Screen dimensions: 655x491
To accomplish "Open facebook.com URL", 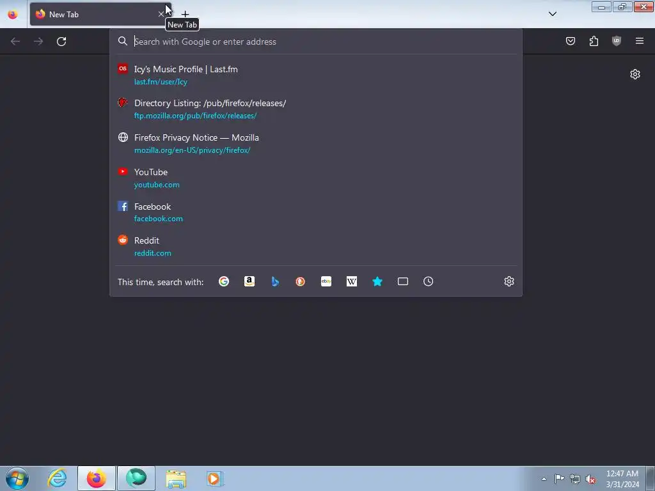I will click(x=159, y=219).
